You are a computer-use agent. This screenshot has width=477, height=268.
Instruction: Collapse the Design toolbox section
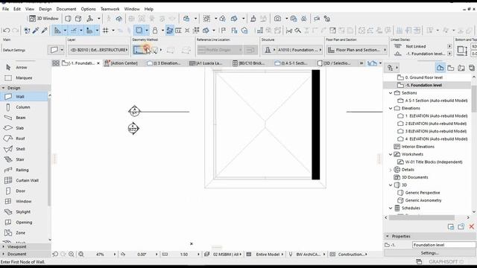(x=3, y=88)
